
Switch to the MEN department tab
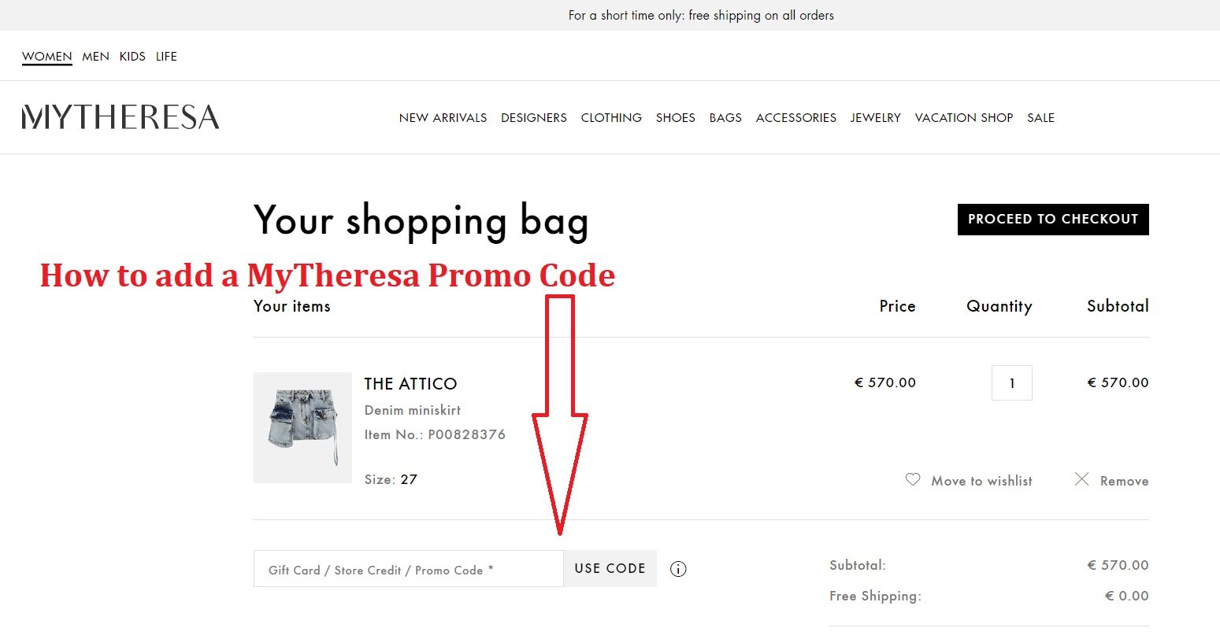(x=95, y=56)
